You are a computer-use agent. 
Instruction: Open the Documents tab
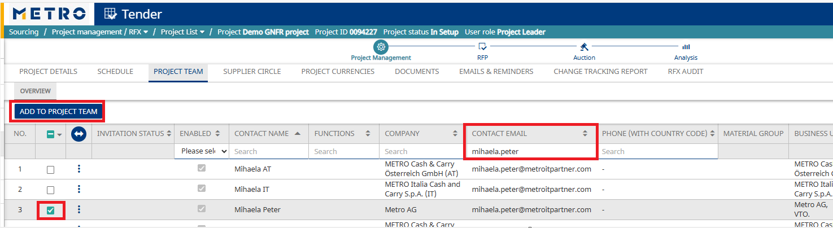[417, 72]
